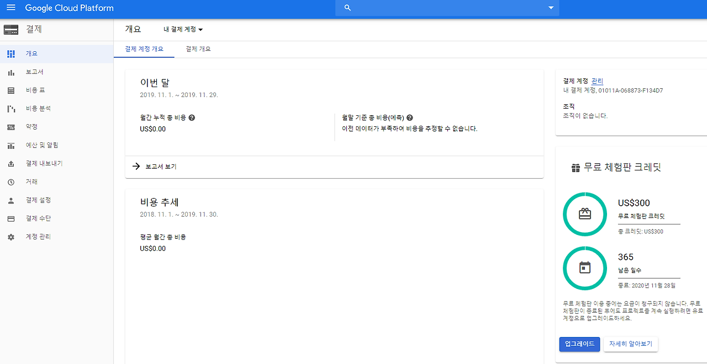Click the 결제 수단 card icon

pyautogui.click(x=11, y=218)
